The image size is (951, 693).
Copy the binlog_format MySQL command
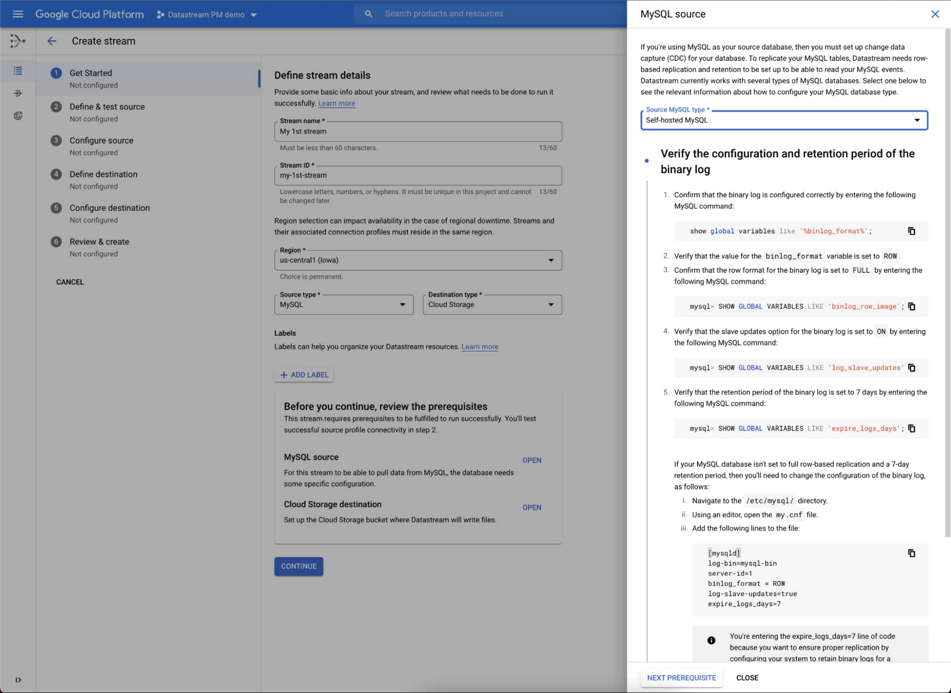[x=911, y=231]
